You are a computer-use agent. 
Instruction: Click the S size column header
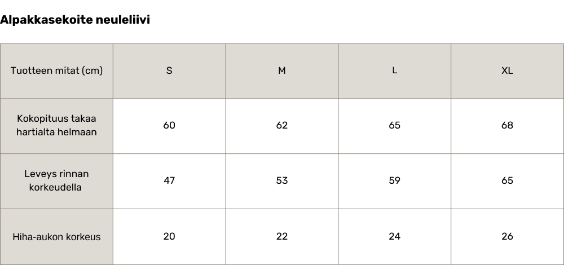[x=169, y=70]
